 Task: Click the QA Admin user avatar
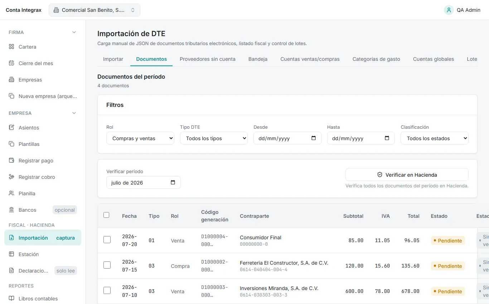pyautogui.click(x=449, y=10)
